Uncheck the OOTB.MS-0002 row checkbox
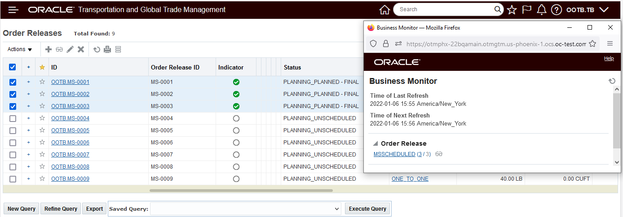The height and width of the screenshot is (217, 623). pos(13,94)
